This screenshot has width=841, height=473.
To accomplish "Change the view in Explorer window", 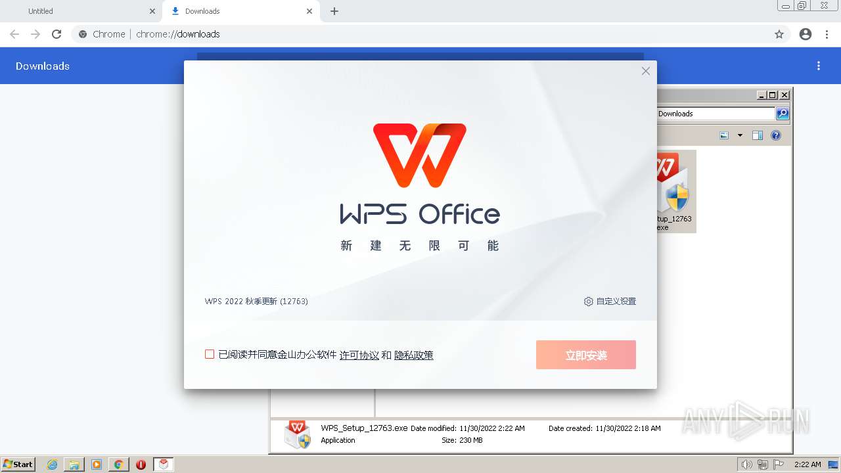I will [724, 135].
